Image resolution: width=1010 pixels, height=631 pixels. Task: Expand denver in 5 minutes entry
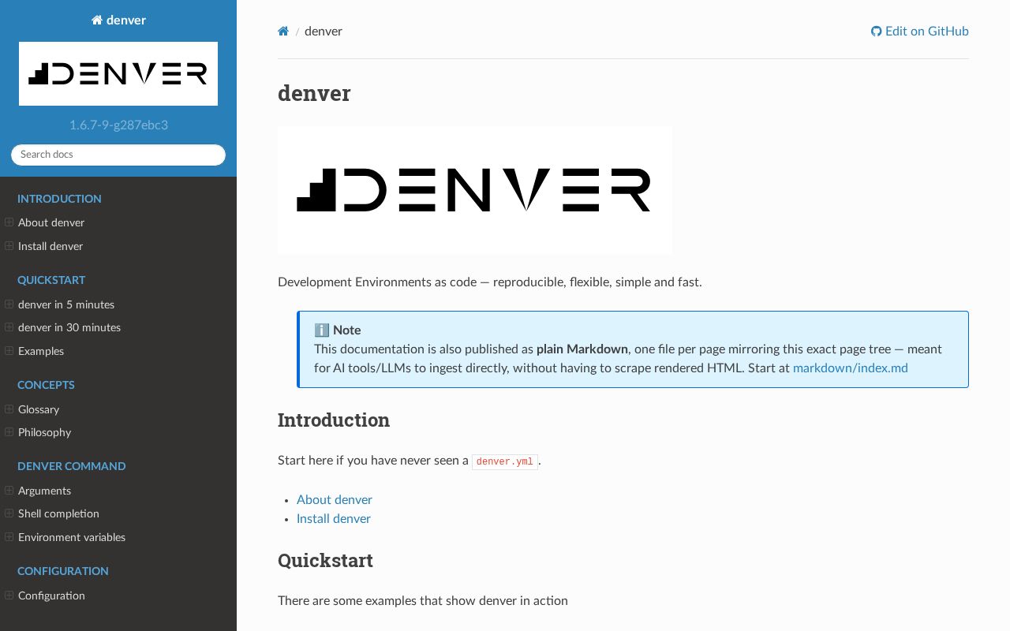[x=9, y=304]
